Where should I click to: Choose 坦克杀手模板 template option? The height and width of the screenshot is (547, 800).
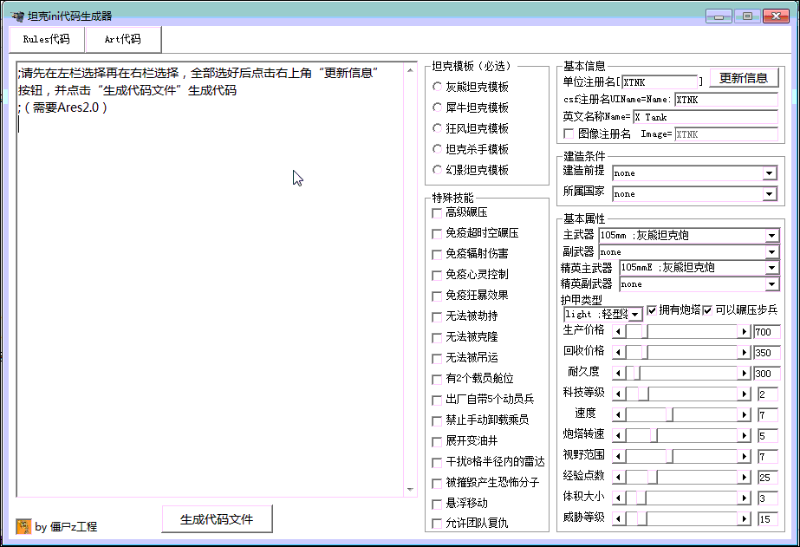pos(437,149)
